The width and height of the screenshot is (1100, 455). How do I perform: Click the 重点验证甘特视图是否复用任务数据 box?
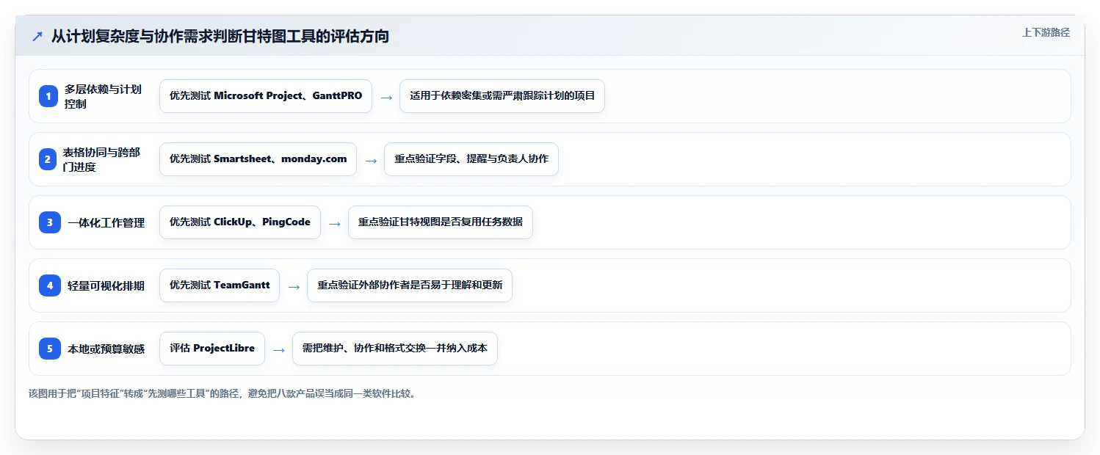(441, 222)
